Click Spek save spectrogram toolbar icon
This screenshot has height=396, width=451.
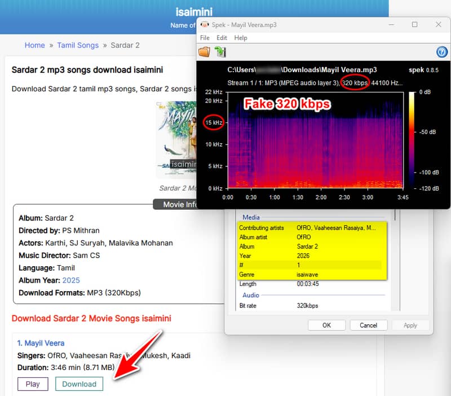click(220, 52)
